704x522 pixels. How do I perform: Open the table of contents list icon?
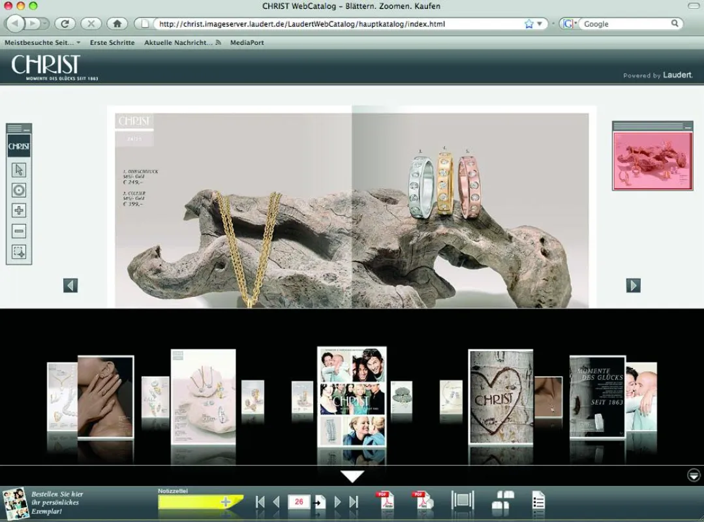(538, 500)
